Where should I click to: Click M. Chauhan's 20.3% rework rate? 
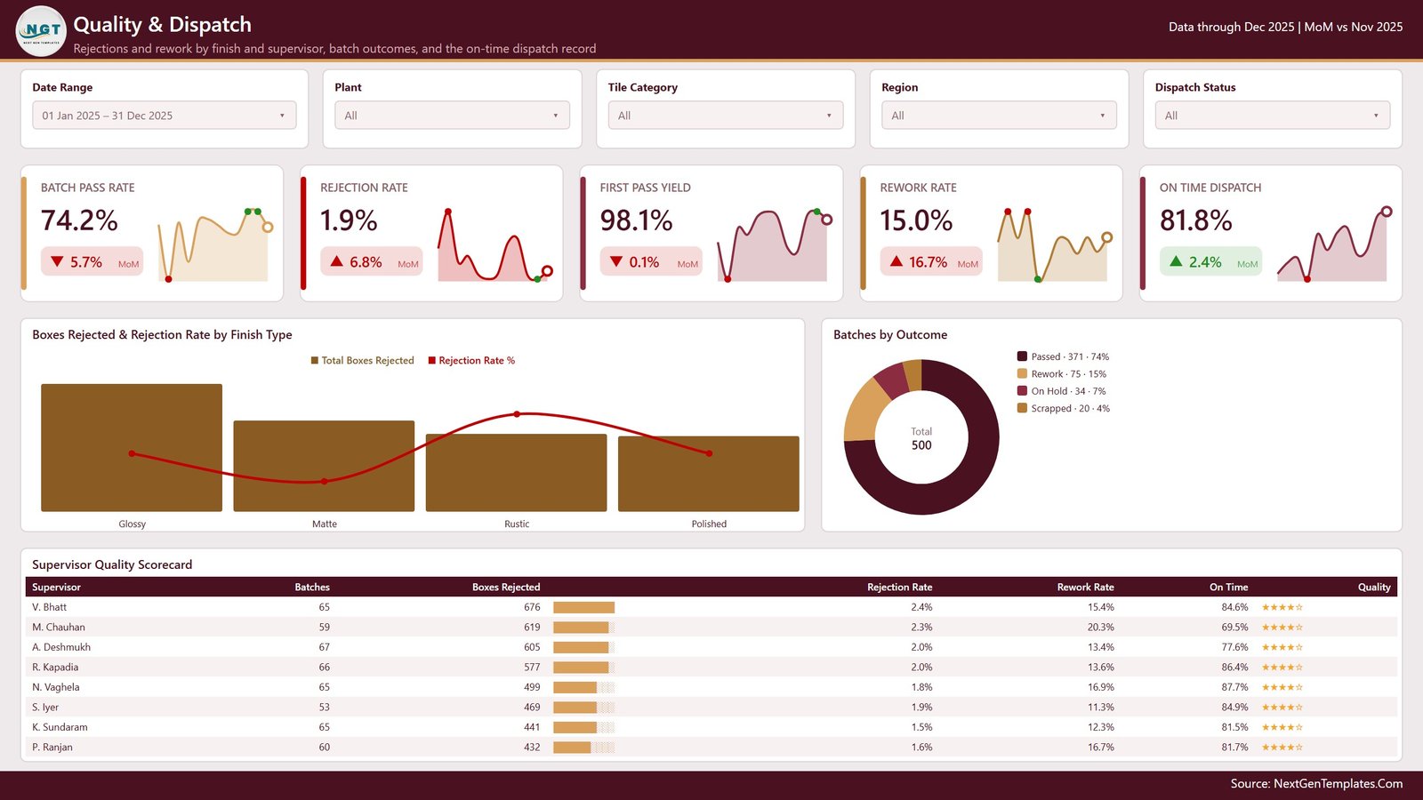click(1100, 628)
